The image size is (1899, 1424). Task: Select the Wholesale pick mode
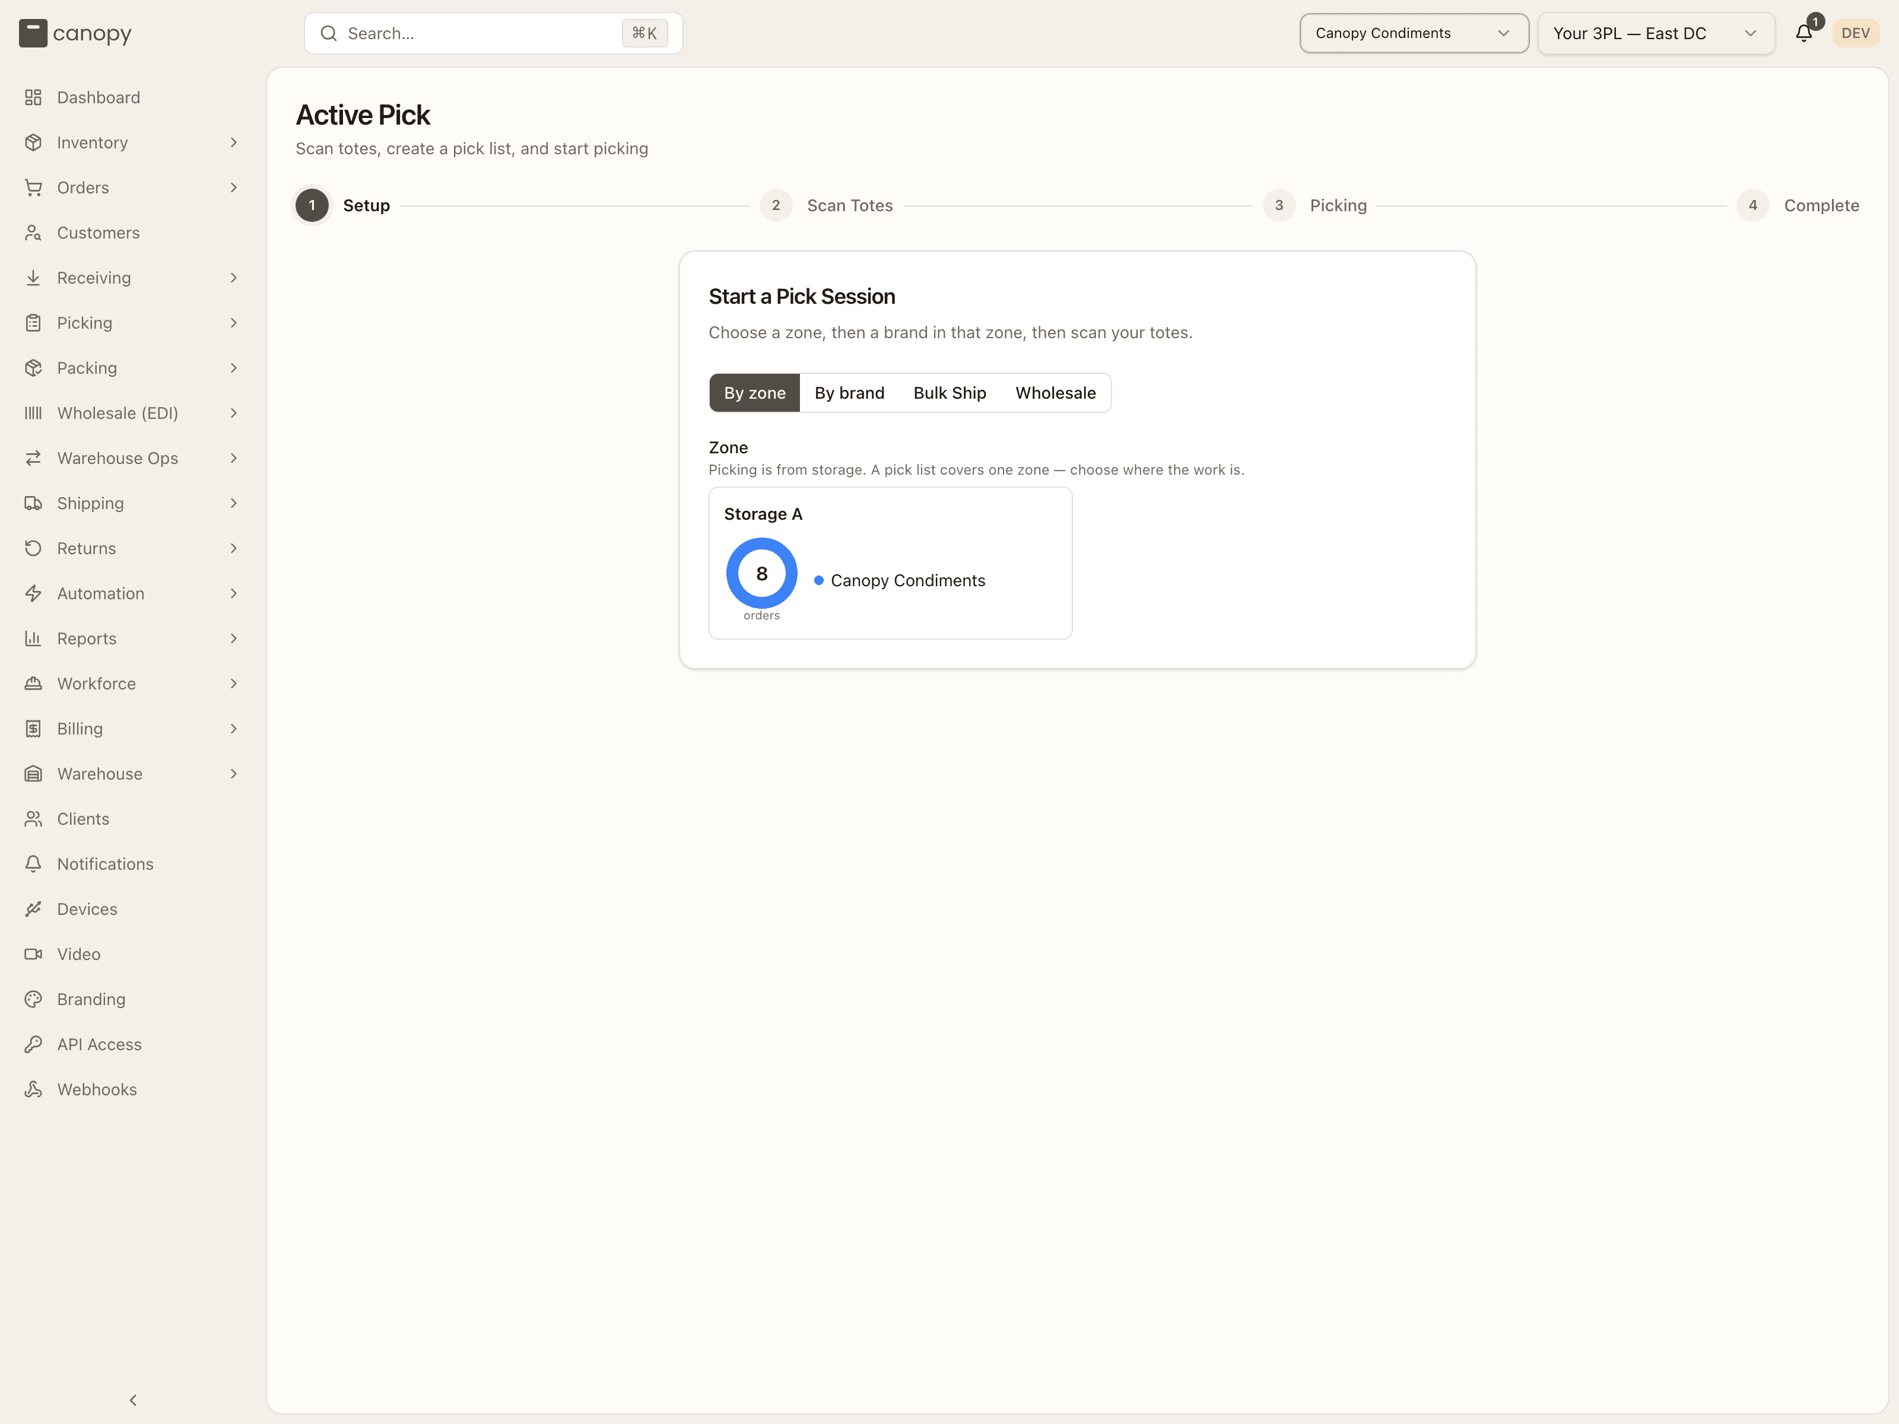click(x=1055, y=393)
